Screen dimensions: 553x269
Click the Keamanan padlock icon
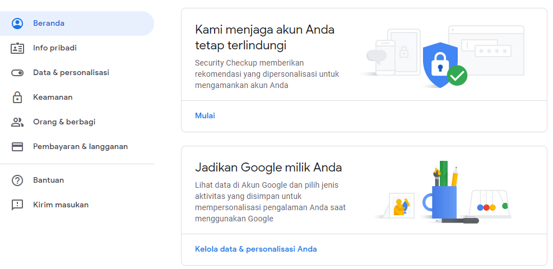(x=17, y=98)
